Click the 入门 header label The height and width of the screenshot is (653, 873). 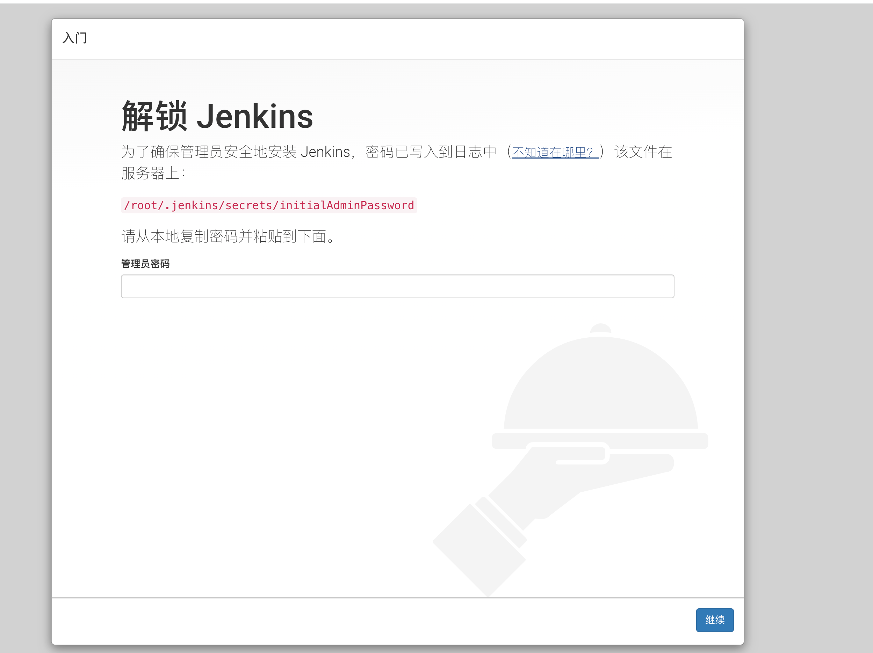75,38
